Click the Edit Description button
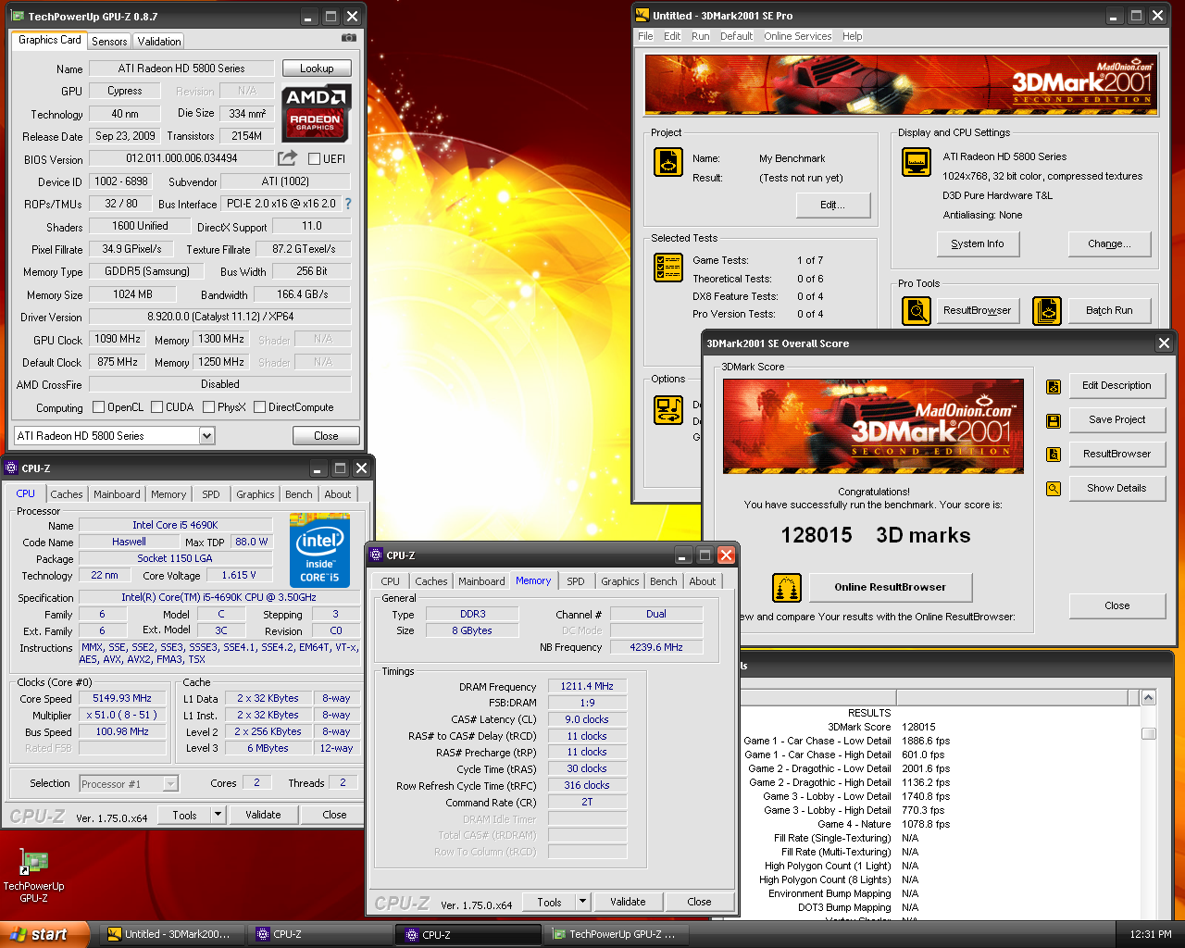The height and width of the screenshot is (948, 1185). (1117, 385)
